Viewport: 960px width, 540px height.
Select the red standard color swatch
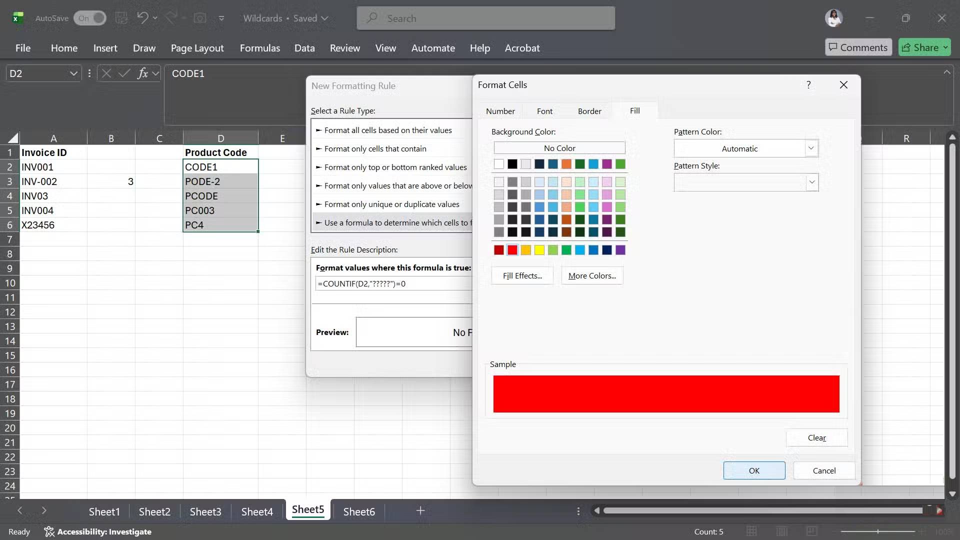pos(512,250)
